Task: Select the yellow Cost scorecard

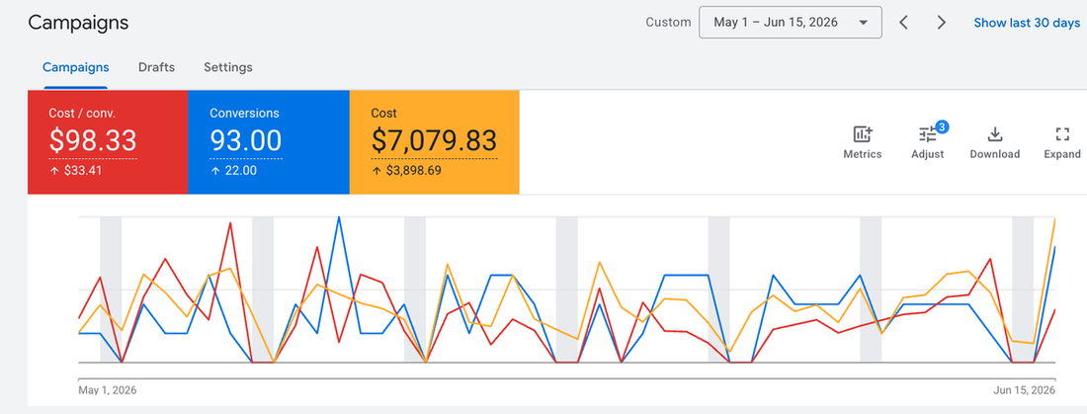Action: [434, 142]
